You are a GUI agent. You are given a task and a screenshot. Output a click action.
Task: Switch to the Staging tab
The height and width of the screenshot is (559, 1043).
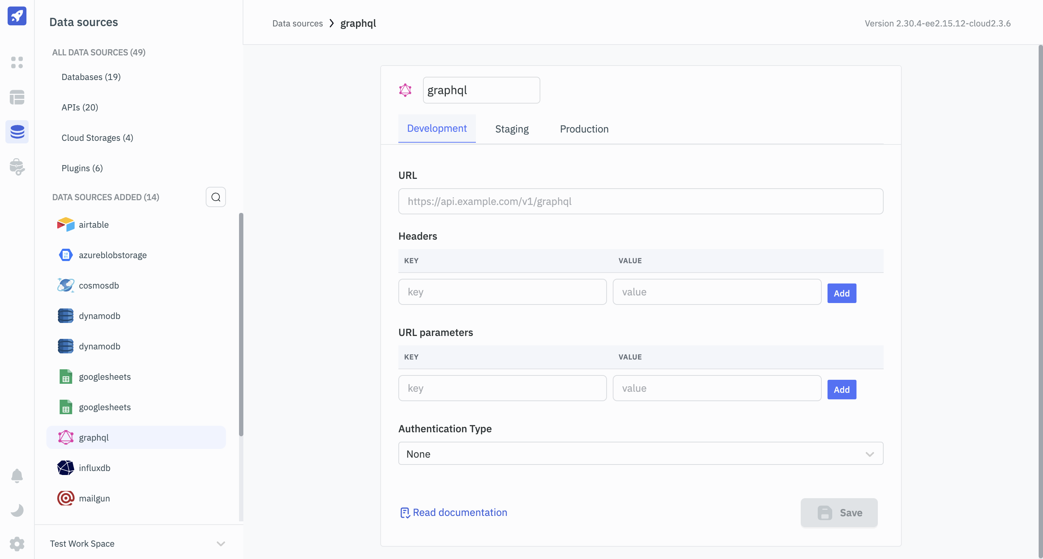coord(512,129)
